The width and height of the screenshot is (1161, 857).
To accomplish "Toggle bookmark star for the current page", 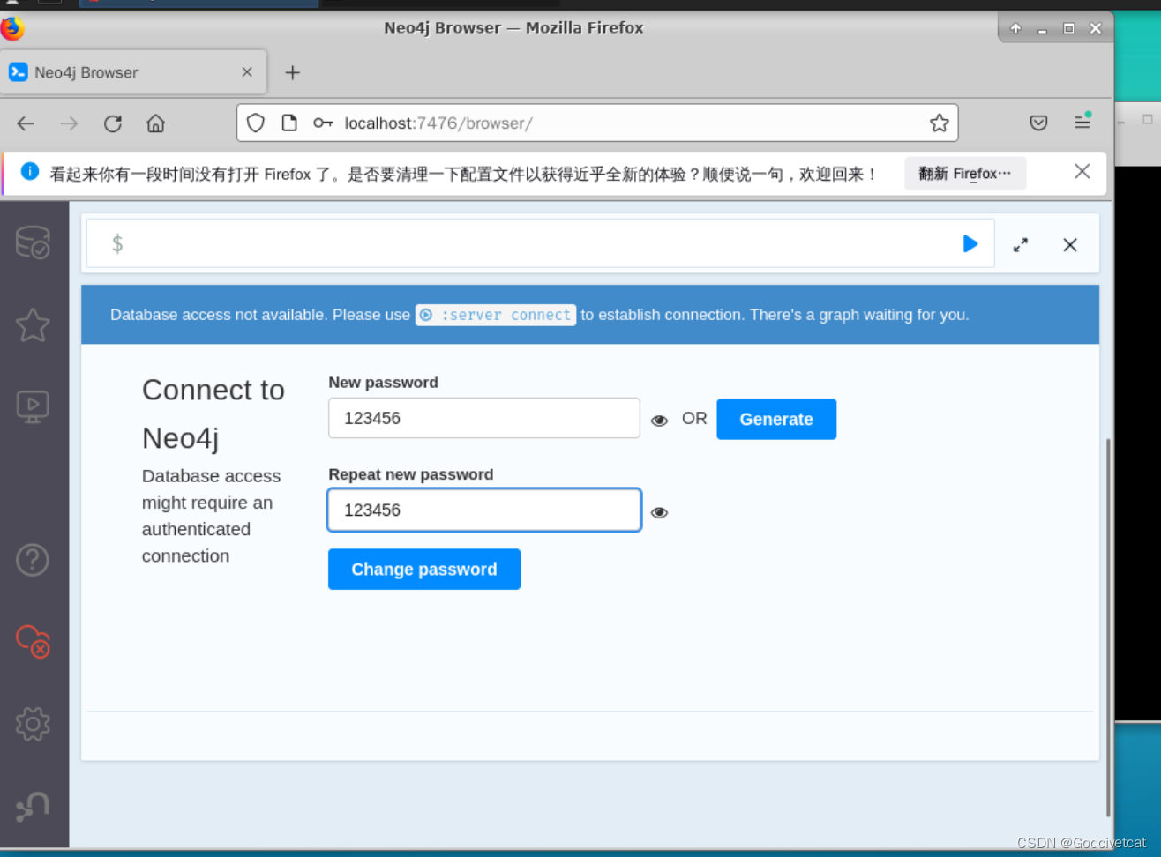I will pos(939,123).
